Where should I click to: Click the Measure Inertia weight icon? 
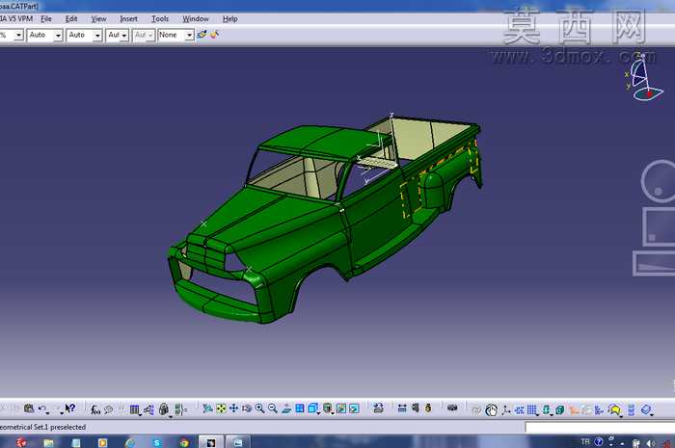(428, 408)
